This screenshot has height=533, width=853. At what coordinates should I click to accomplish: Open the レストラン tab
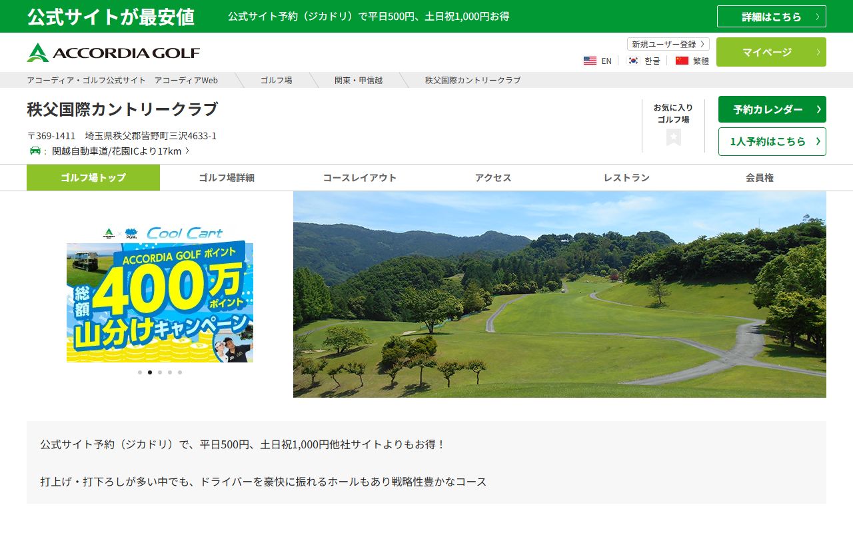626,178
